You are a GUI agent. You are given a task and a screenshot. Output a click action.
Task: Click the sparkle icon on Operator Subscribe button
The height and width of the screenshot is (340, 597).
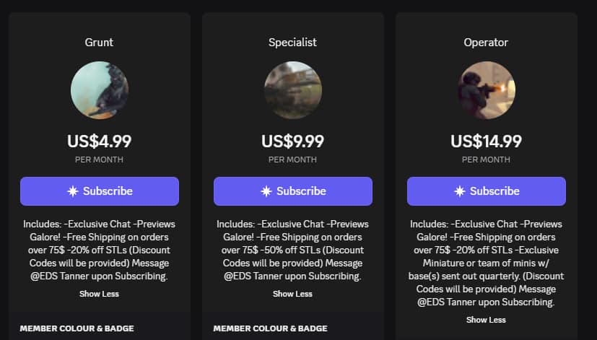point(460,191)
